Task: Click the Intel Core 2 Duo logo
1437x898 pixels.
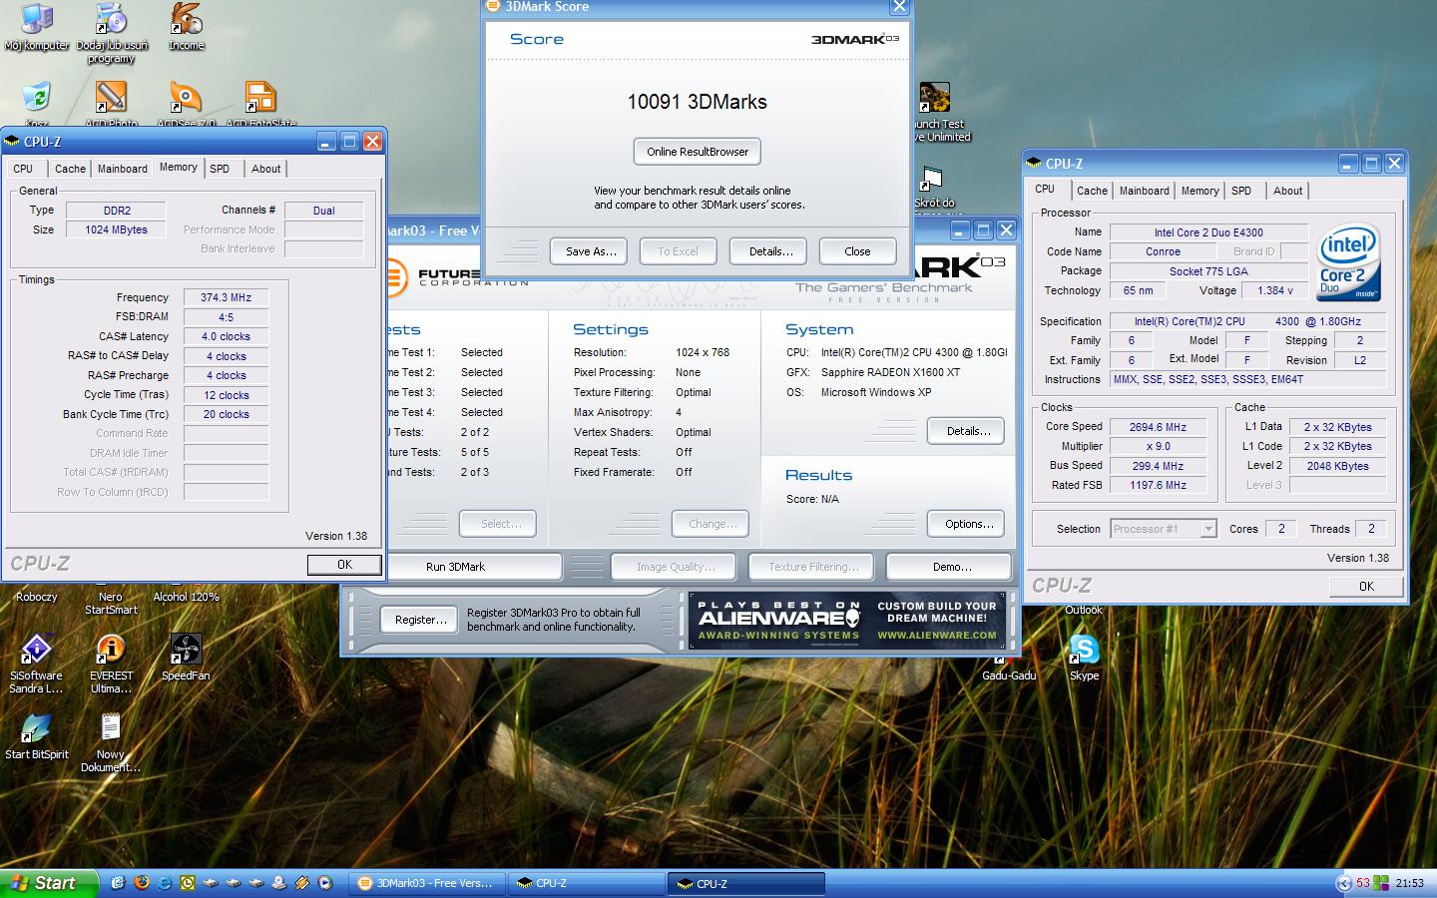Action: point(1349,261)
